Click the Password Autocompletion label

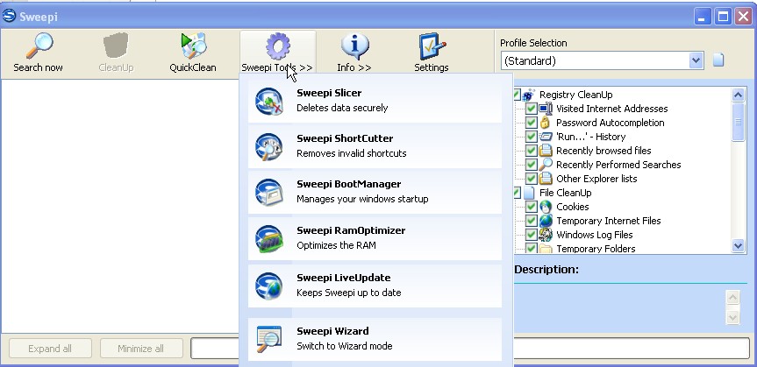point(611,123)
